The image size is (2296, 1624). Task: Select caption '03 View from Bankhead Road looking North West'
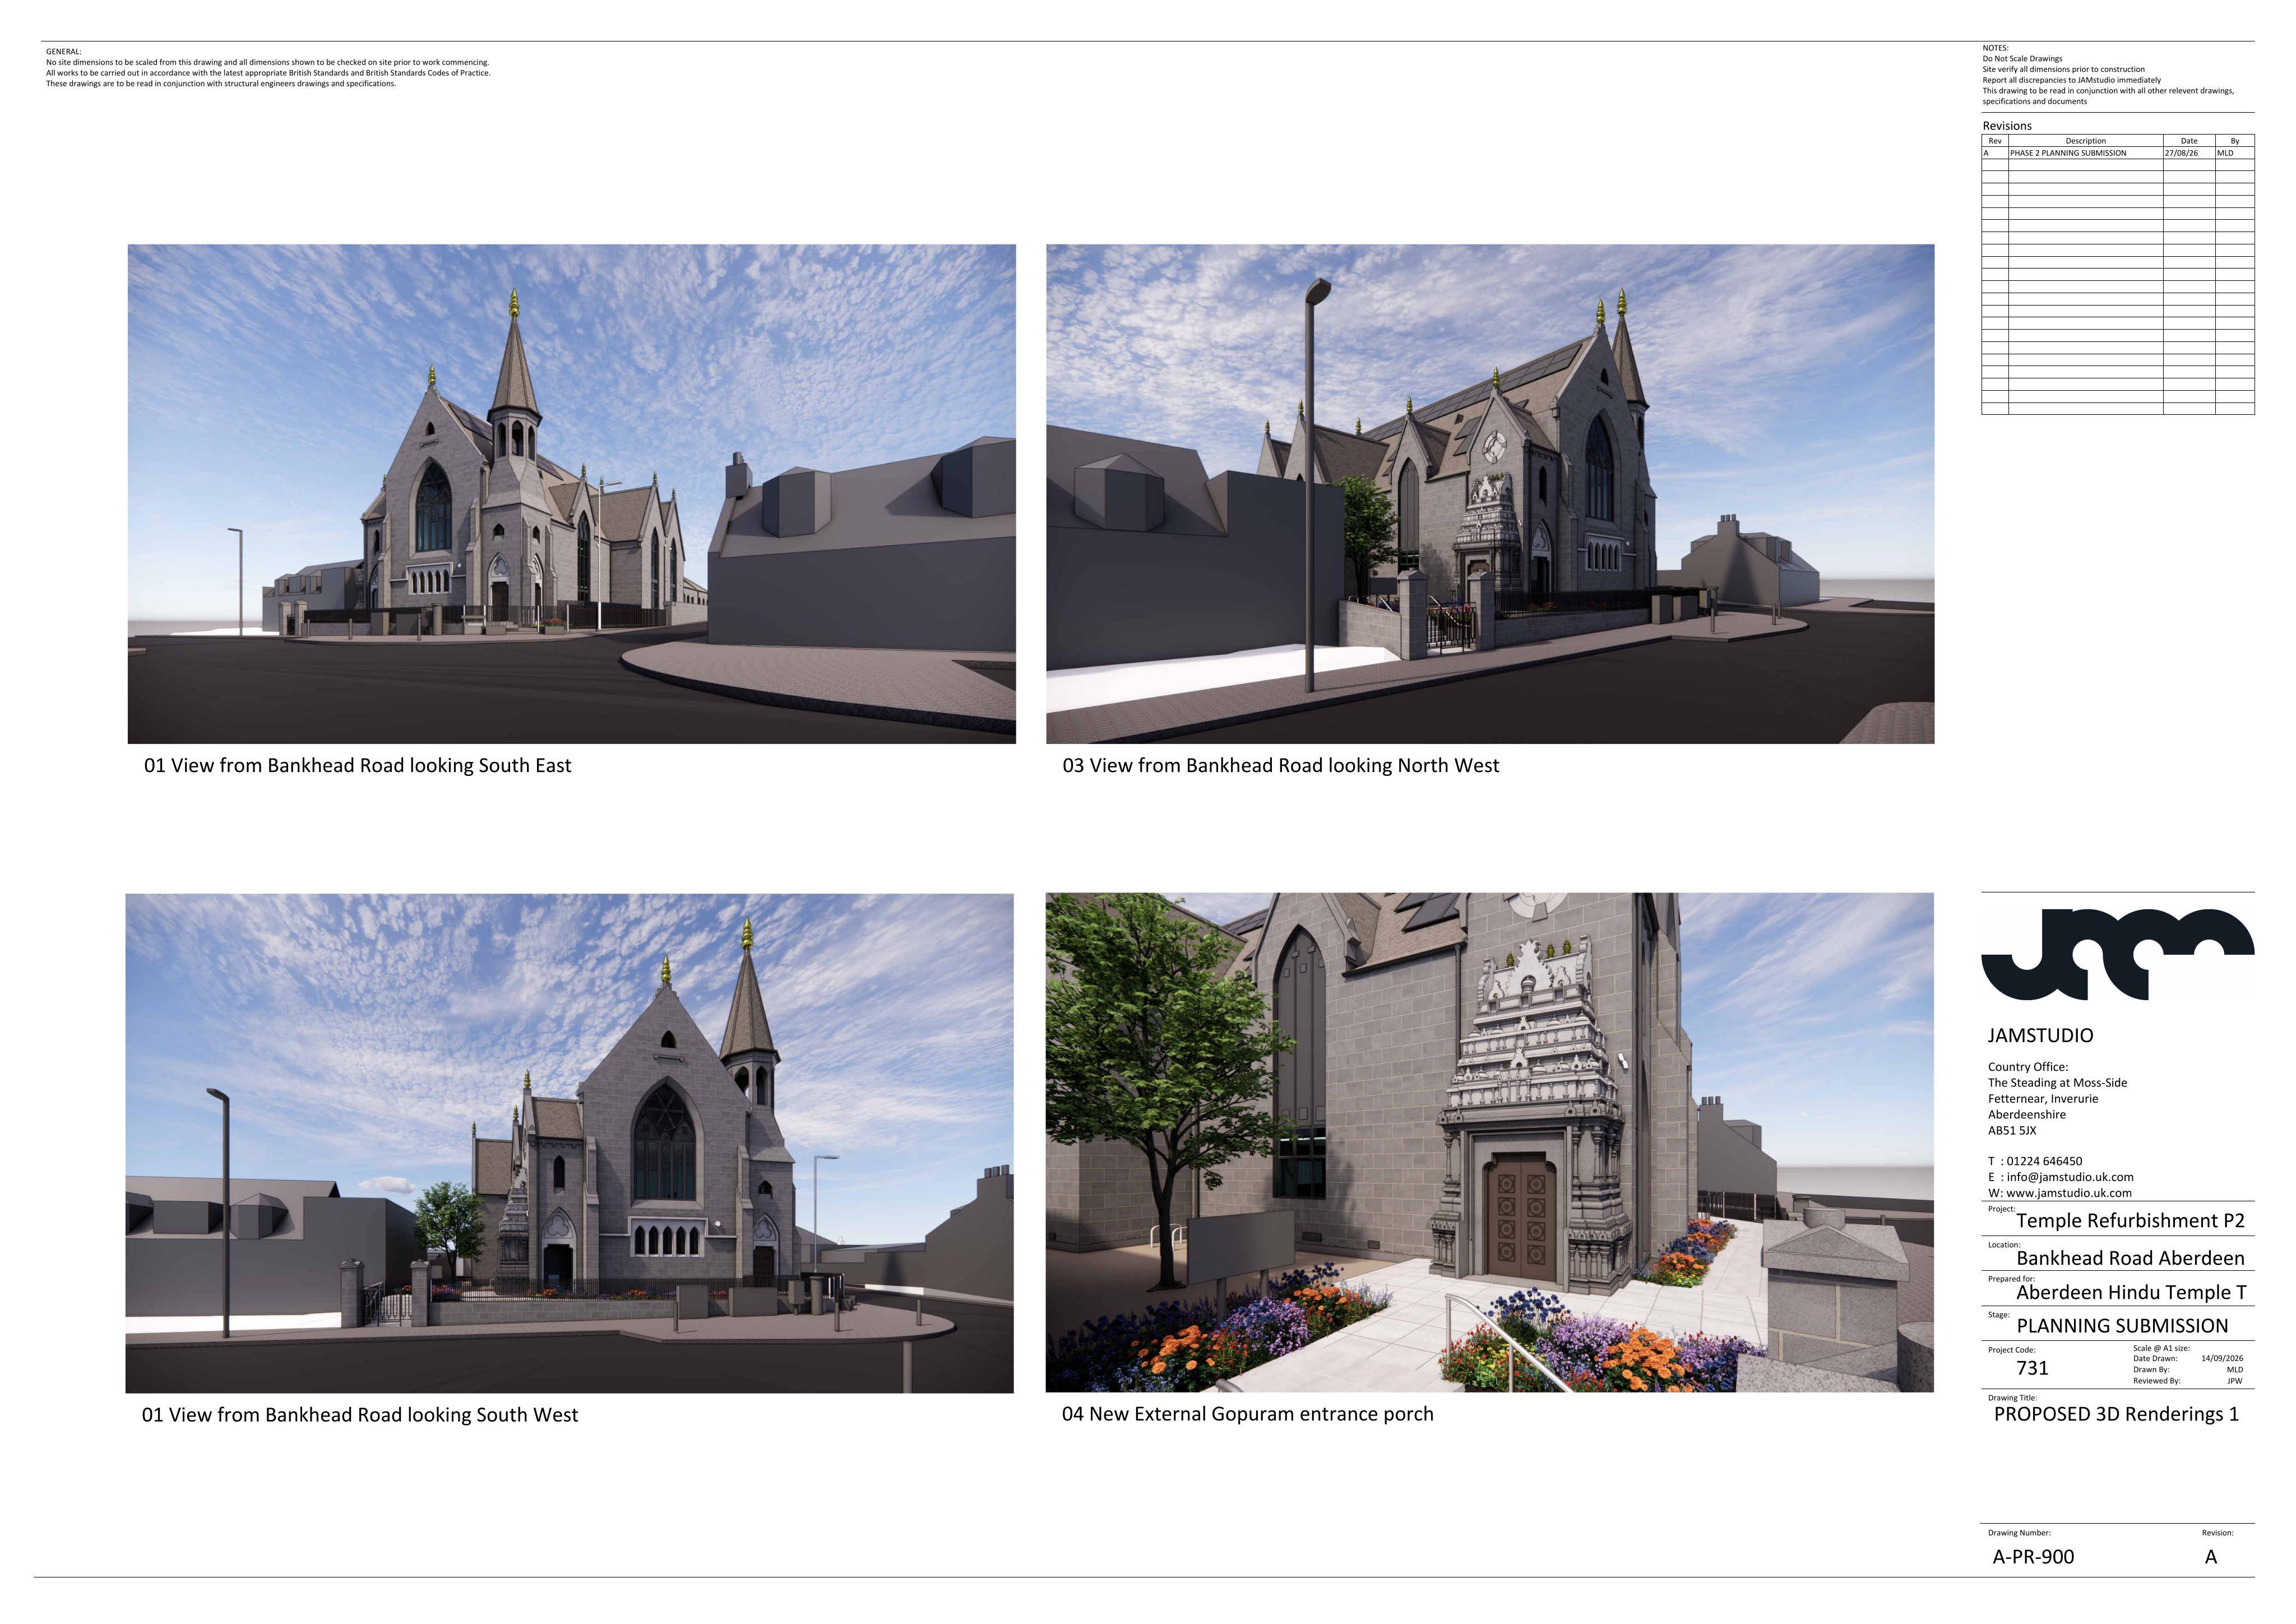coord(1281,766)
